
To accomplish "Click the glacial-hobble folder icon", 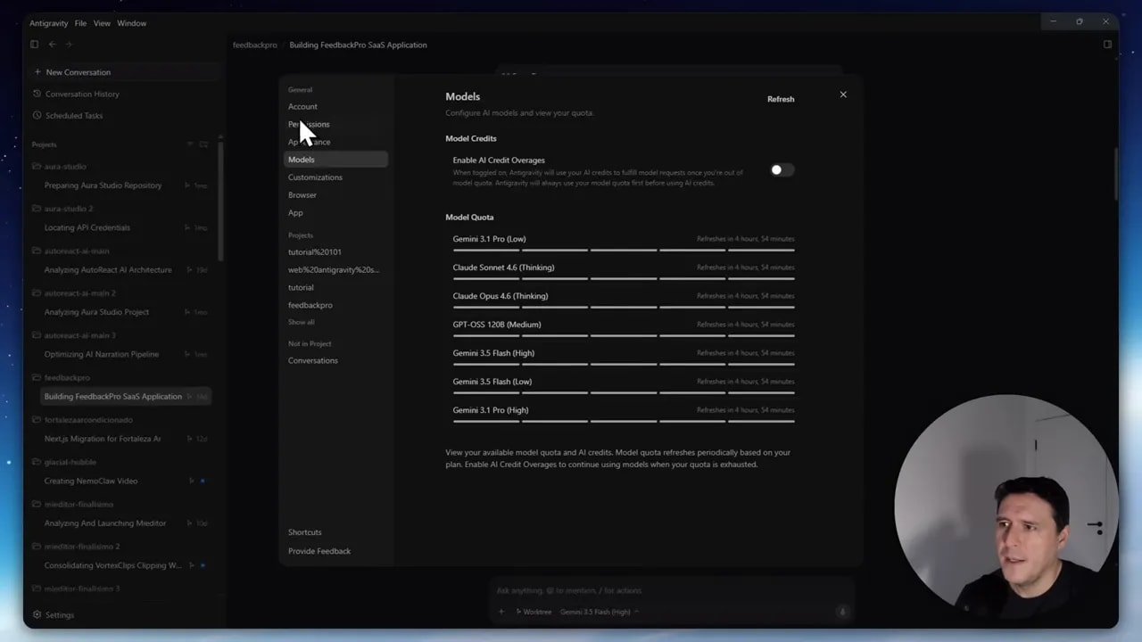I will [x=37, y=462].
